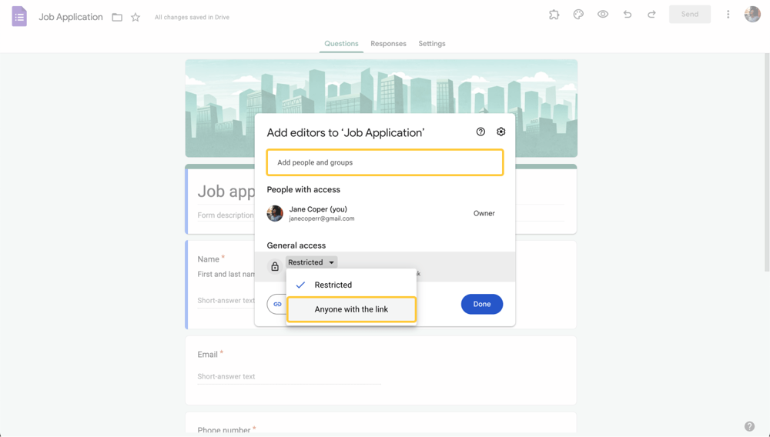This screenshot has height=437, width=770.
Task: Click the Add people and groups field
Action: (384, 162)
